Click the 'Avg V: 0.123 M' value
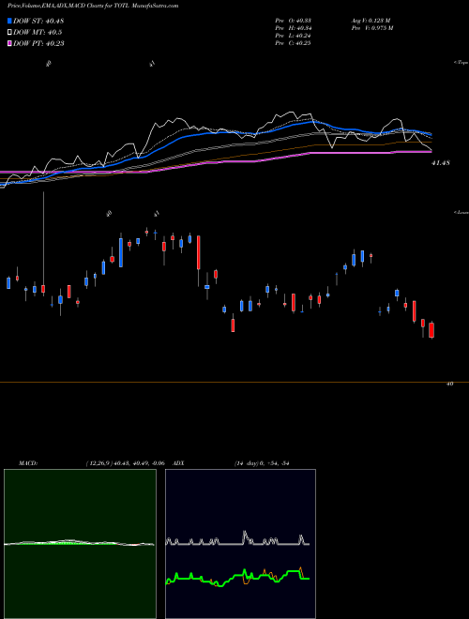 click(371, 21)
